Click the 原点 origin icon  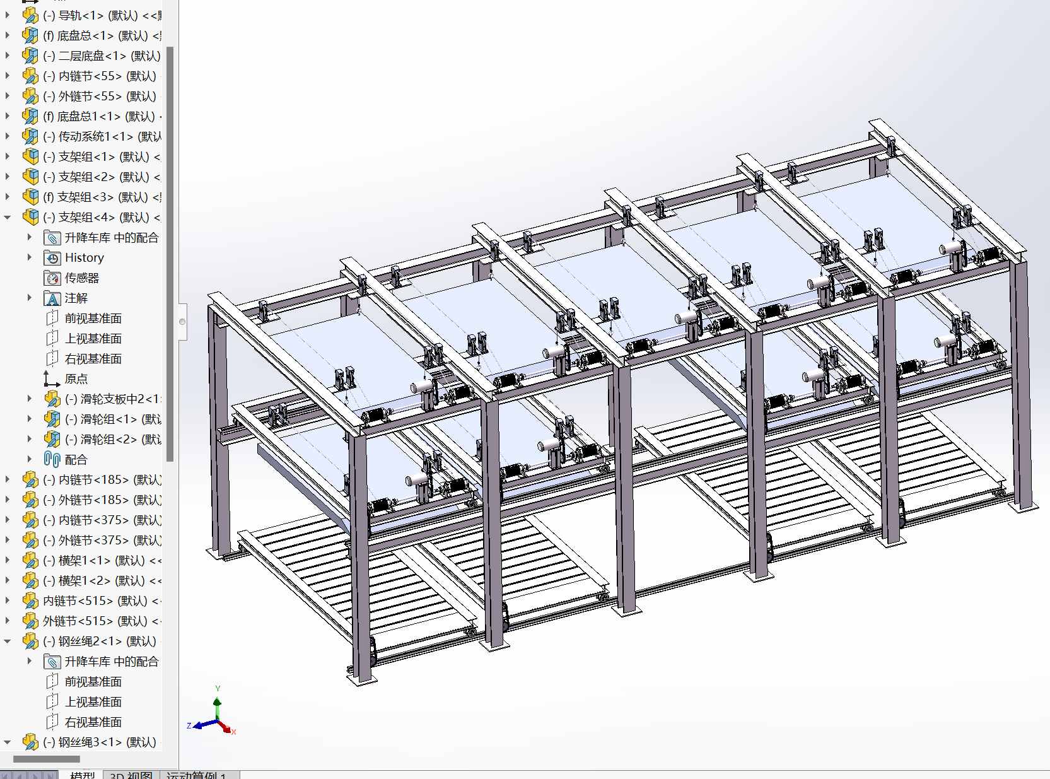(x=52, y=379)
